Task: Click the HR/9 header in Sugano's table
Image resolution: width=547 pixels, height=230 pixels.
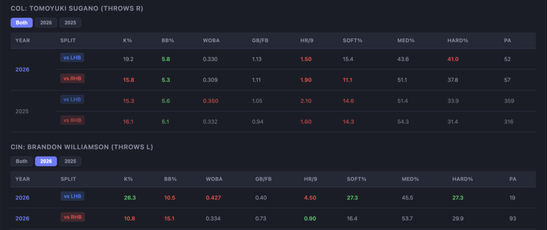Action: (x=308, y=40)
